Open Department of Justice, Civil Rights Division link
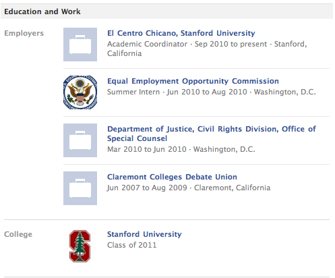Viewport: 335px width, 278px height. tap(212, 134)
